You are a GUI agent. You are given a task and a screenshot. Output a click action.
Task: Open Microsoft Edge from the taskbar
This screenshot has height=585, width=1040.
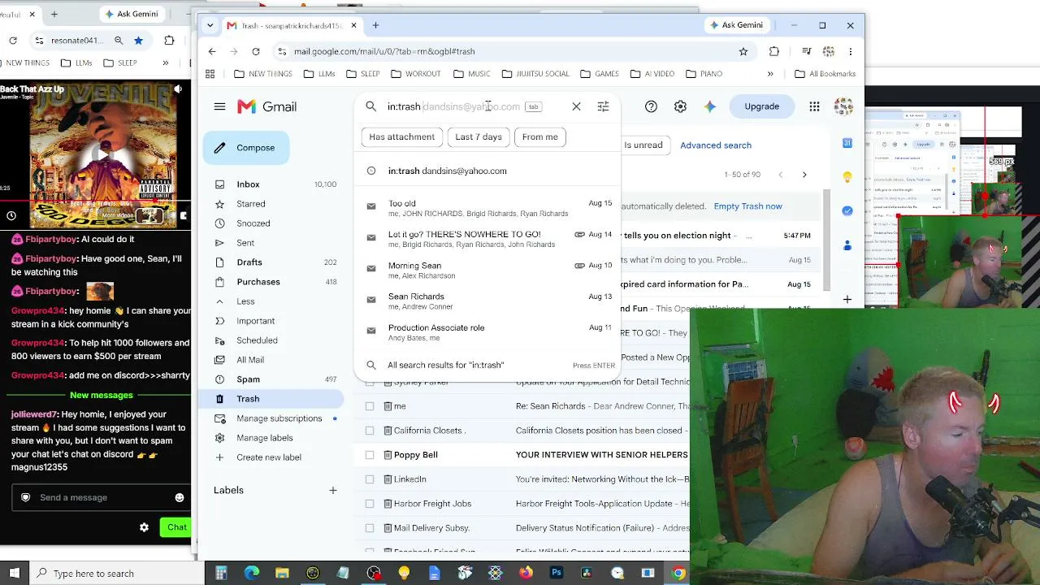point(252,574)
